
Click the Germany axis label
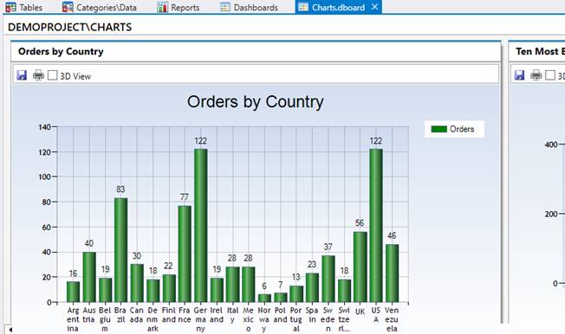[x=201, y=319]
